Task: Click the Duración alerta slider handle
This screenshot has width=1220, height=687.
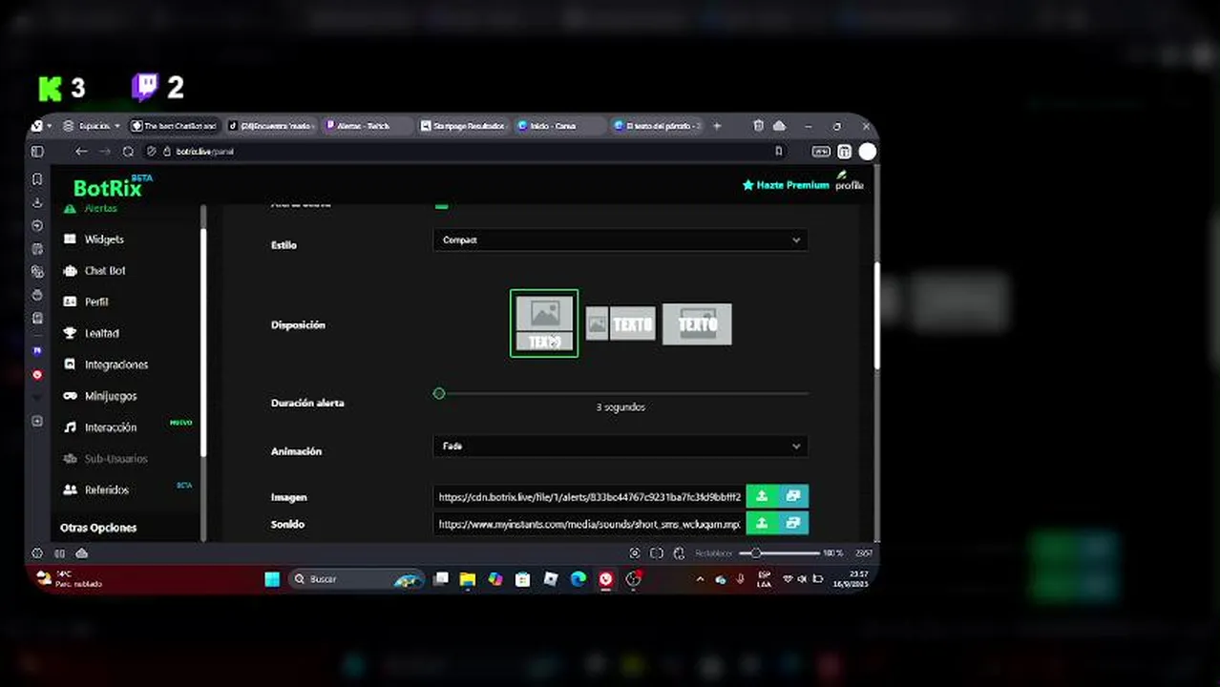Action: 439,393
